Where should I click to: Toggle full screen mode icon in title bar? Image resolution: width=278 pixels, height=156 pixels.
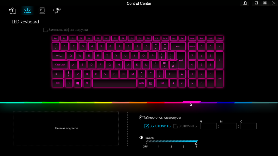click(265, 3)
